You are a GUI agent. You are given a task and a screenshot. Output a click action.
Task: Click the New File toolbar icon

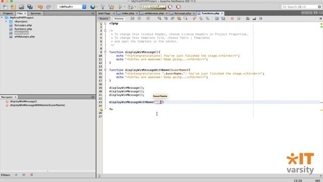pyautogui.click(x=5, y=7)
